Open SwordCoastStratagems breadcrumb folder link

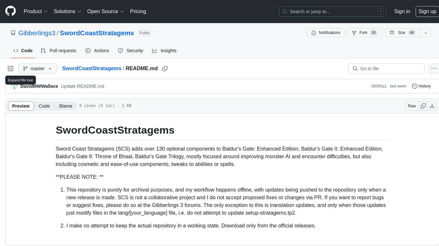tap(92, 68)
